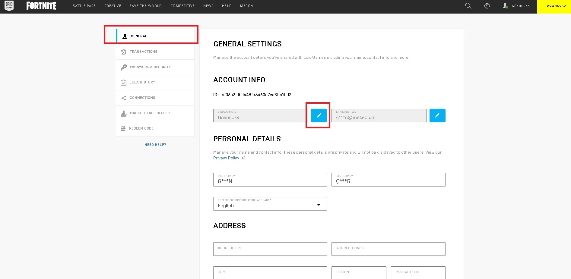Viewport: 571px width, 279px height.
Task: Click the lock icon beside Privacy Policy
Action: pyautogui.click(x=244, y=158)
